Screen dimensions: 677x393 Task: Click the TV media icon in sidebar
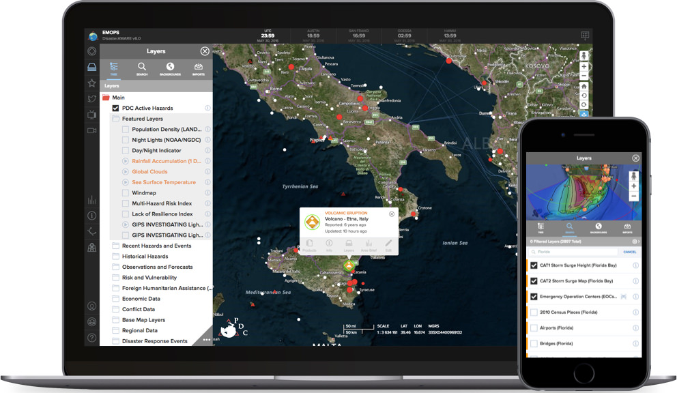click(92, 115)
